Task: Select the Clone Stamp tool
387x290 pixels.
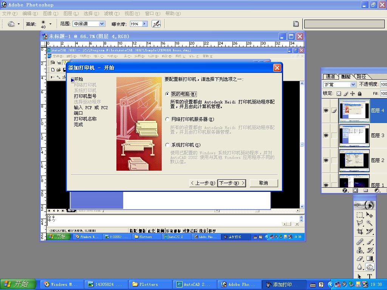Action: click(x=360, y=250)
